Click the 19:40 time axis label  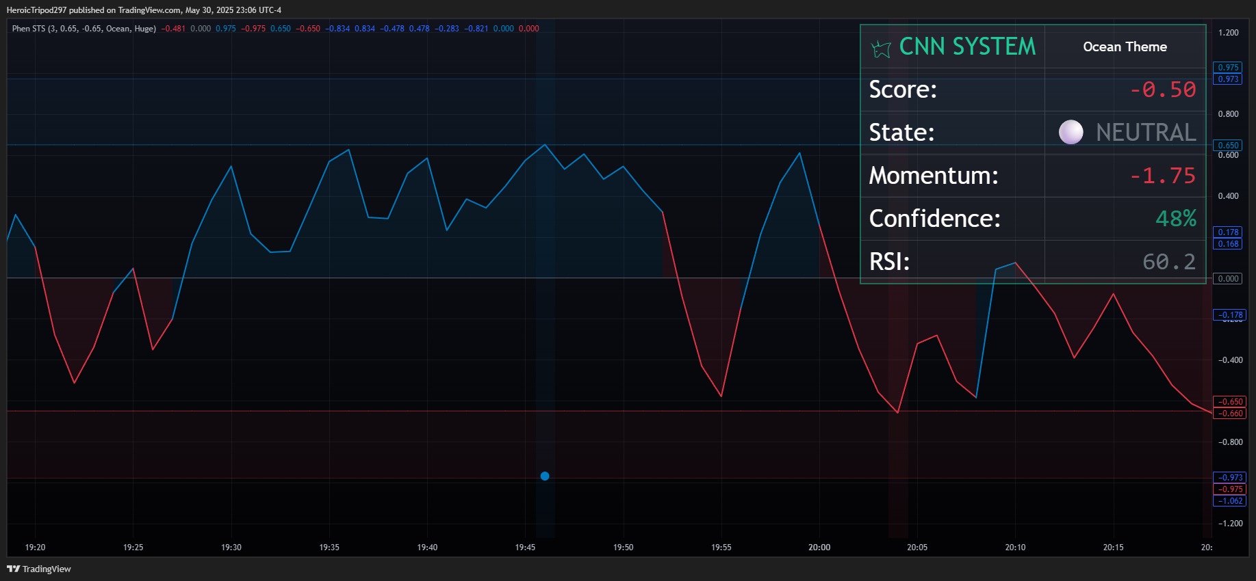[427, 548]
